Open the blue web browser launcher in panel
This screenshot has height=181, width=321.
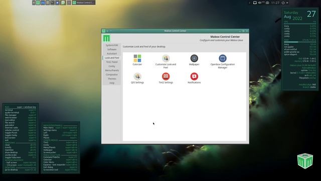[x=58, y=3]
